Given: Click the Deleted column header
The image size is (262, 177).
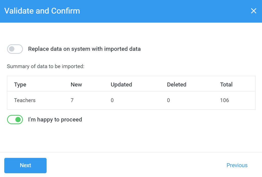Looking at the screenshot, I should [x=177, y=85].
